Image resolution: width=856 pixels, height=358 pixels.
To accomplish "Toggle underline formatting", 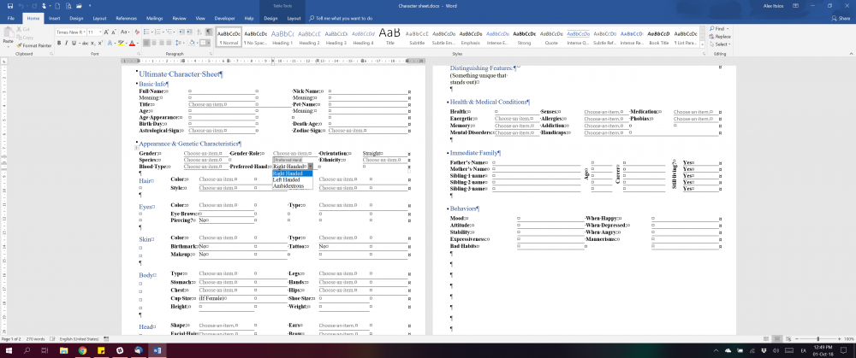I will [74, 41].
